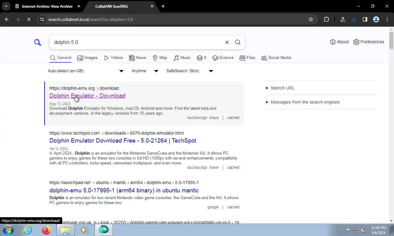Image resolution: width=394 pixels, height=236 pixels.
Task: Bookmark this page with the star icon
Action: coord(311,19)
